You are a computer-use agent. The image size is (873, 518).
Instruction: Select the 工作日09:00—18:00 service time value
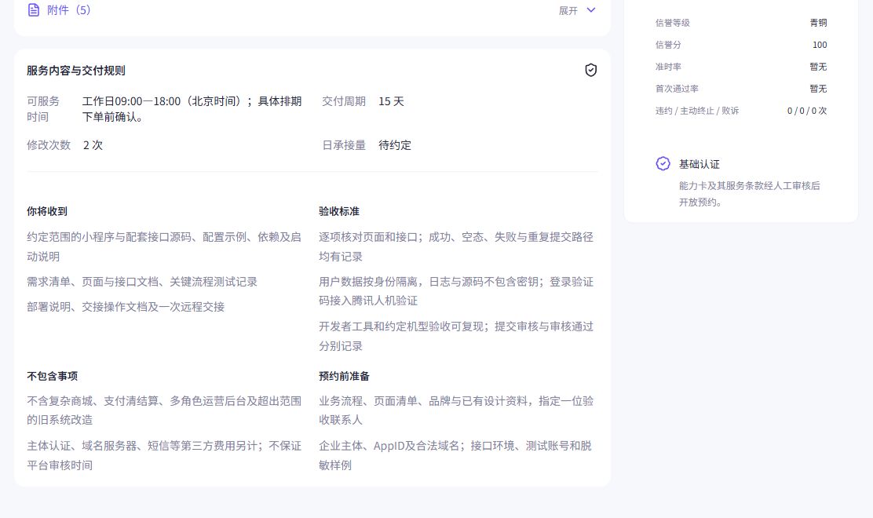(192, 109)
